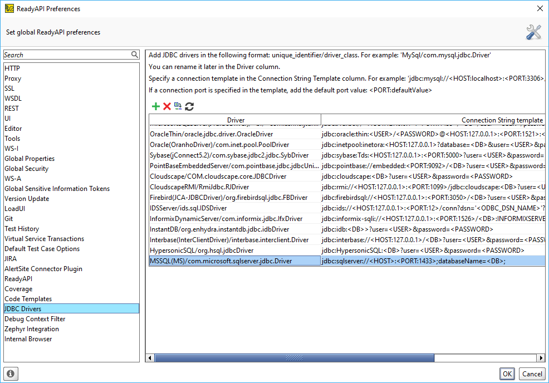Select Global Properties in the list
The image size is (549, 383).
(71, 159)
